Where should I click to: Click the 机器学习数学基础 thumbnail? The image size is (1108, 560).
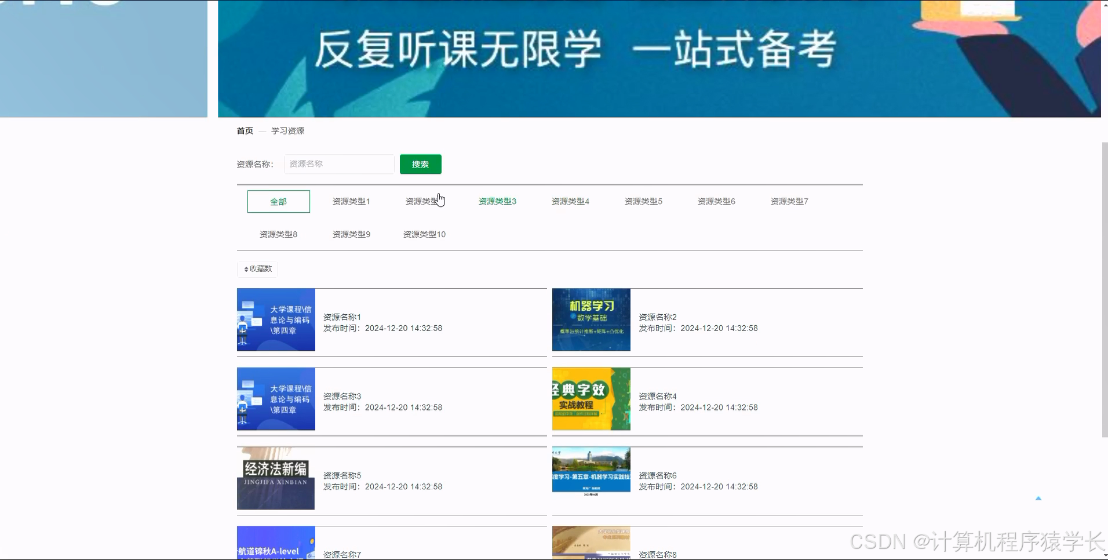coord(591,319)
